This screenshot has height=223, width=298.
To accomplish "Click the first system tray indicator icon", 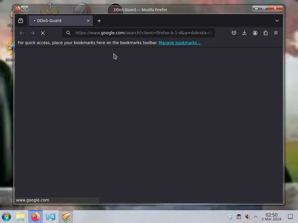I will (x=230, y=217).
